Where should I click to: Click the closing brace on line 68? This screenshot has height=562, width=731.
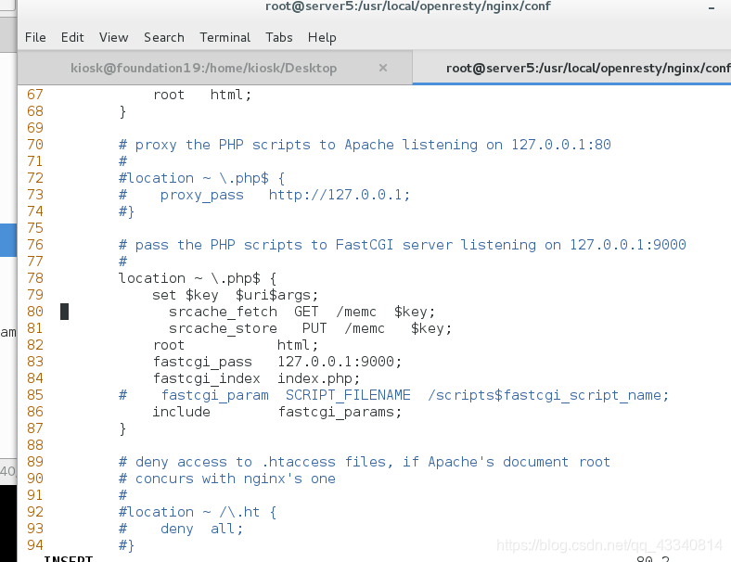pyautogui.click(x=122, y=111)
